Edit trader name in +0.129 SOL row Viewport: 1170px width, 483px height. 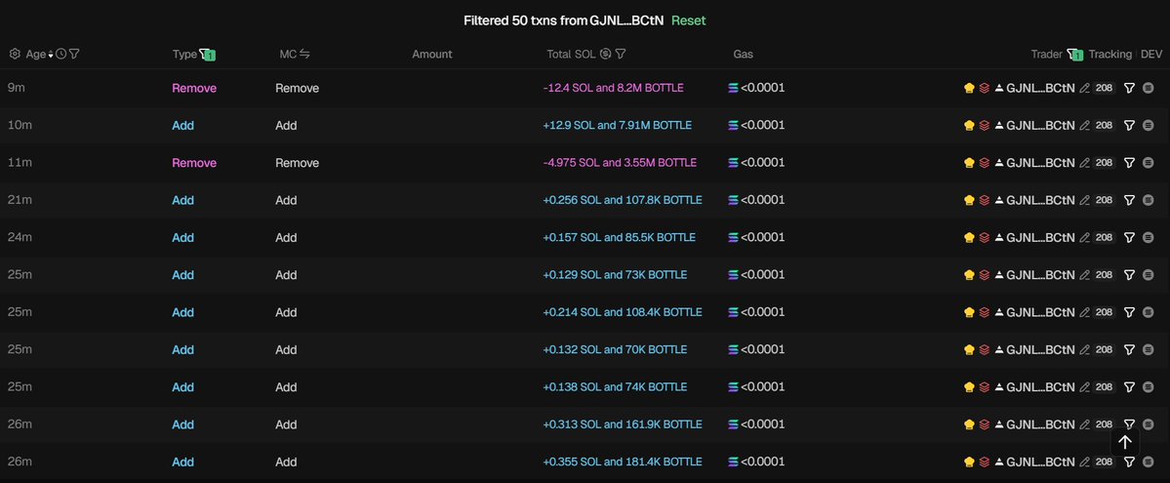coord(1085,275)
